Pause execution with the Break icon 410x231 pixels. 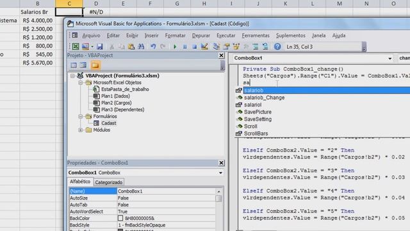click(185, 47)
